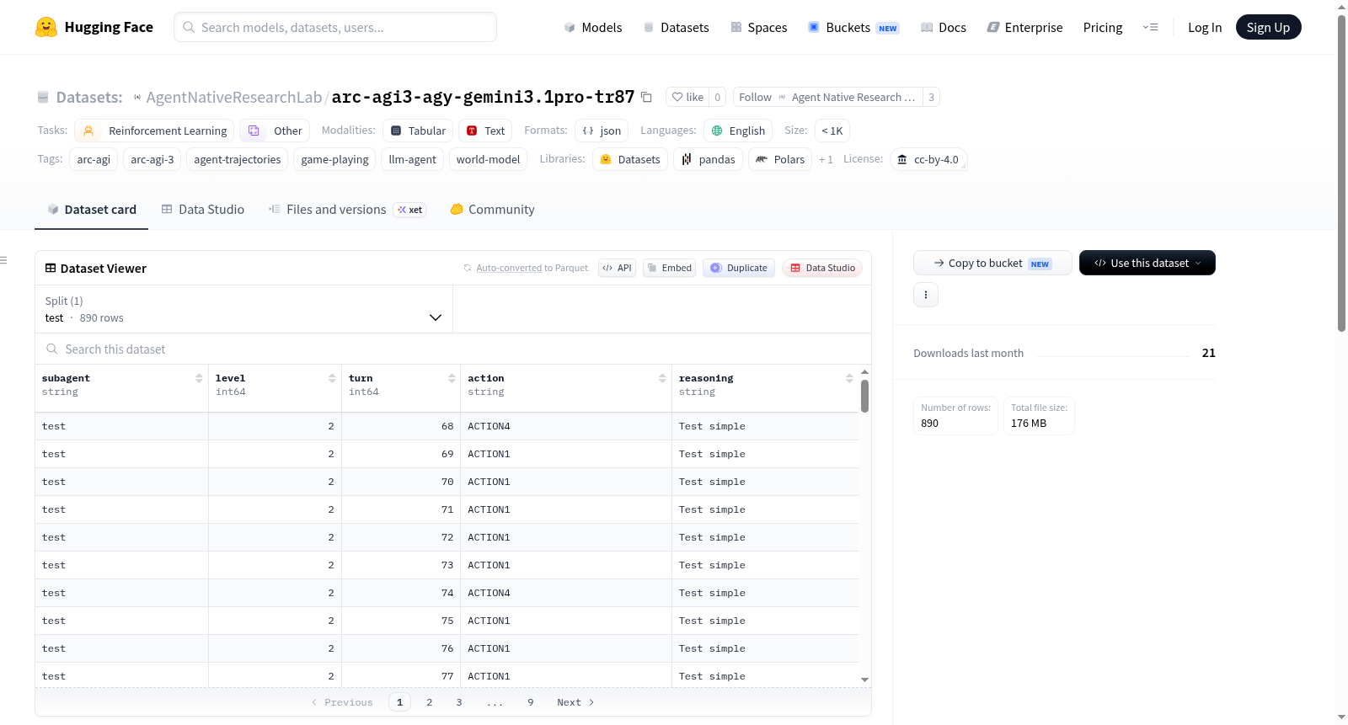1348x725 pixels.
Task: Click the dataset table vertical scrollbar
Action: 864,396
